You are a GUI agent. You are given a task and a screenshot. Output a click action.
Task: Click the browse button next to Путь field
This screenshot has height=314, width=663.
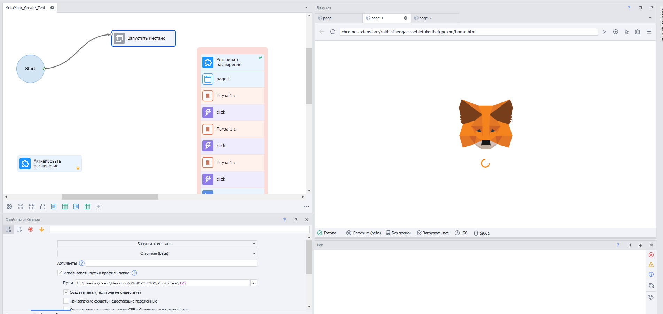click(254, 283)
